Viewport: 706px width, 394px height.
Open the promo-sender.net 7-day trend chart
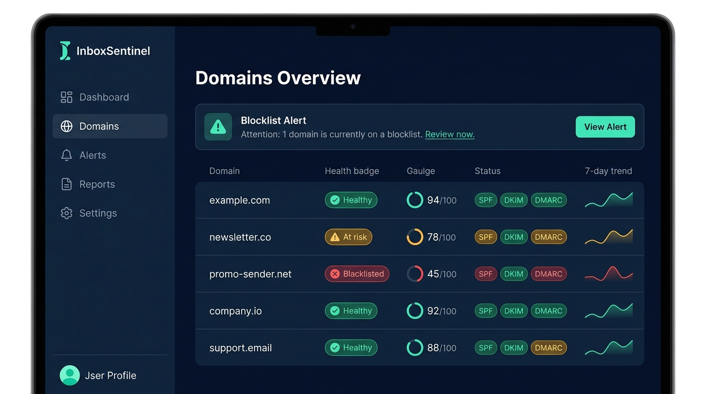click(x=609, y=274)
